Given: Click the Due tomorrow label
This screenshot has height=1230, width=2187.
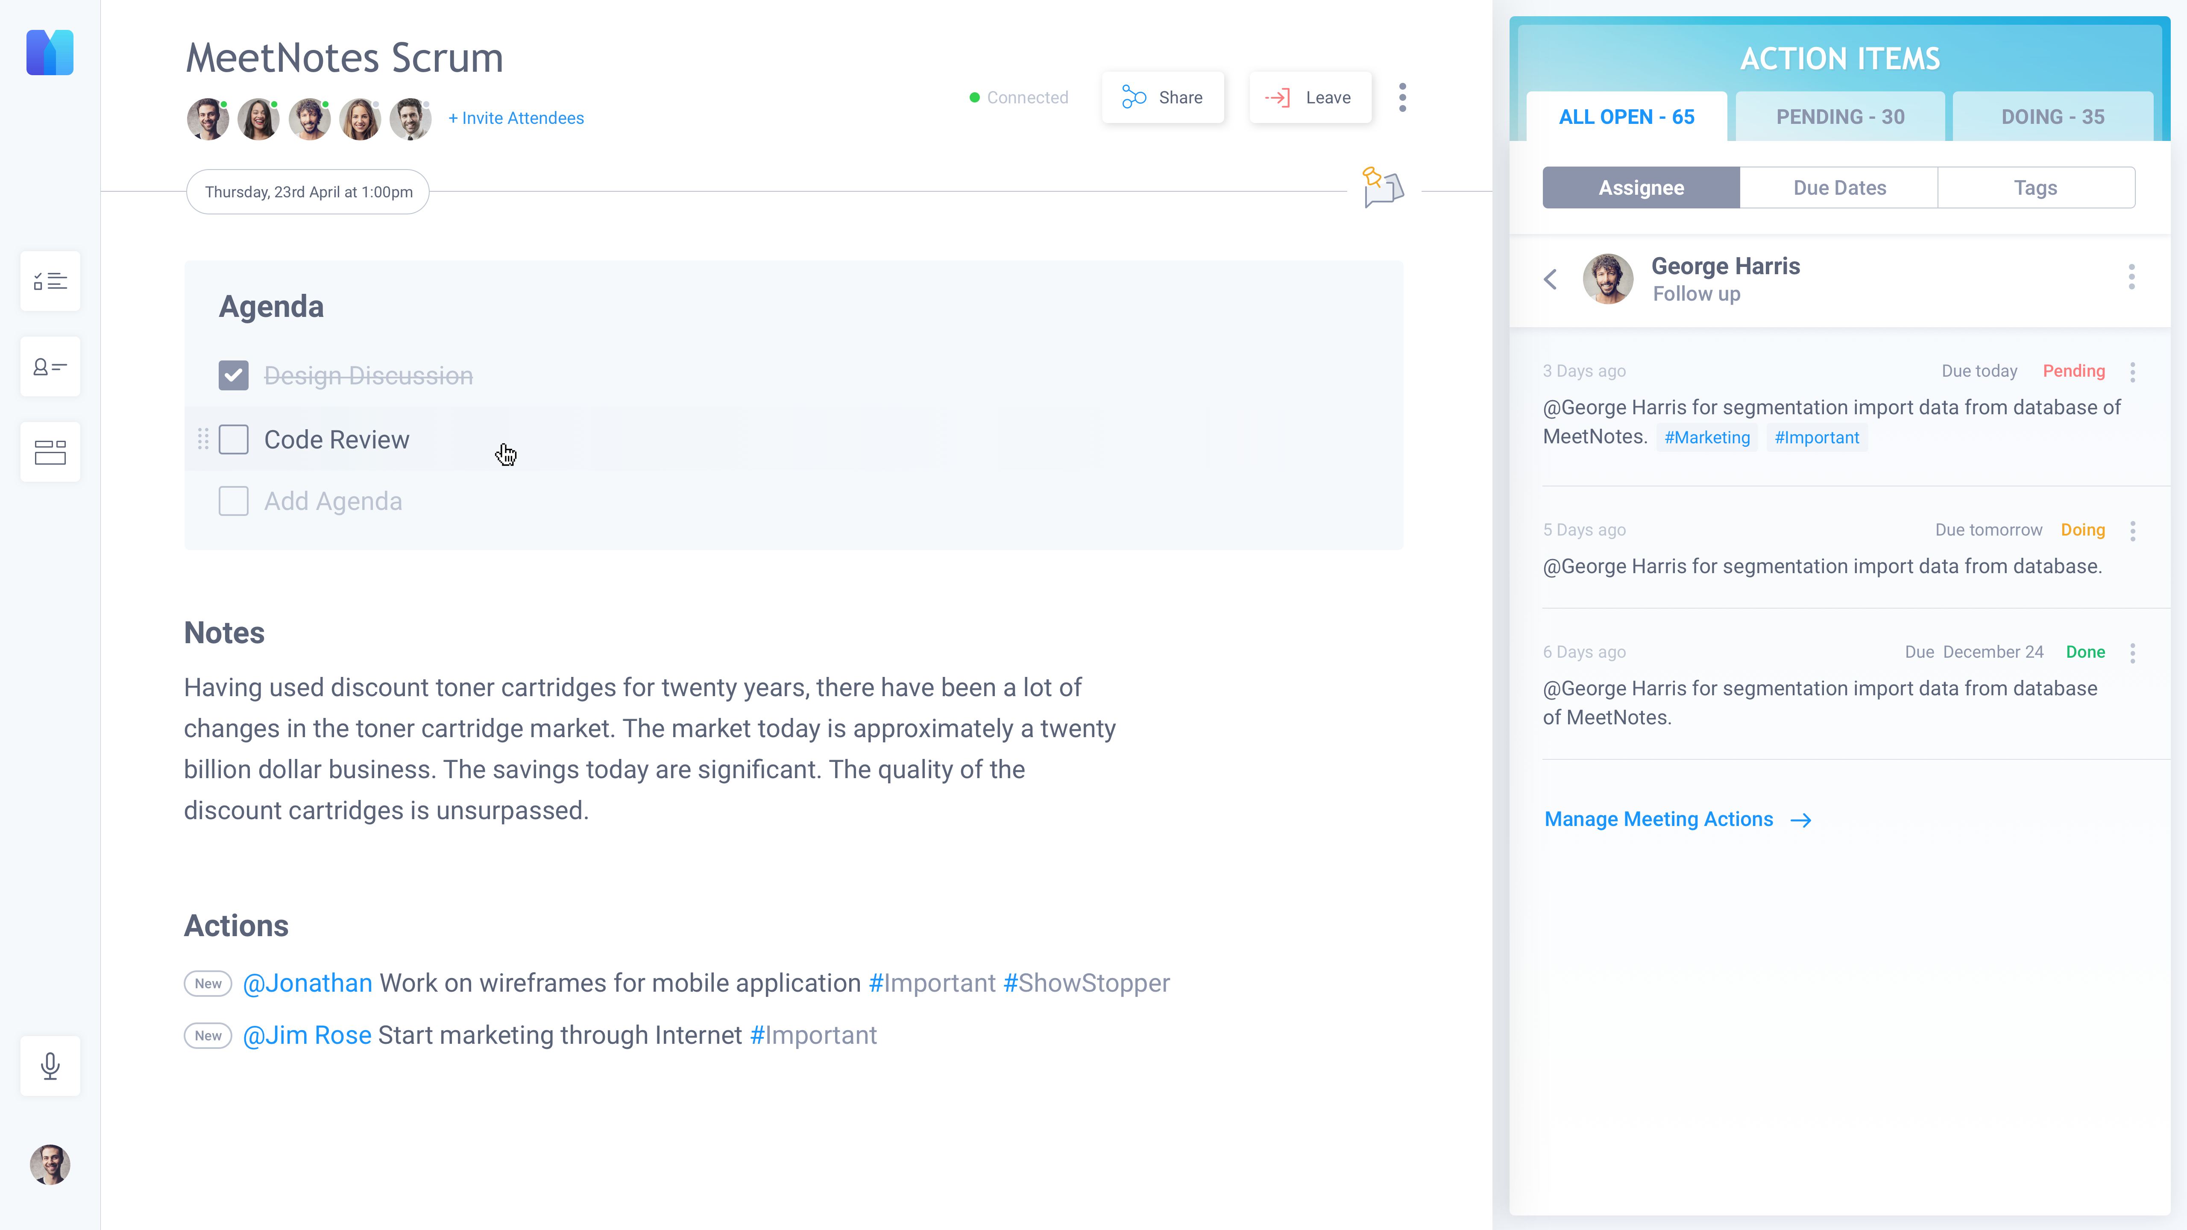Looking at the screenshot, I should [1988, 530].
